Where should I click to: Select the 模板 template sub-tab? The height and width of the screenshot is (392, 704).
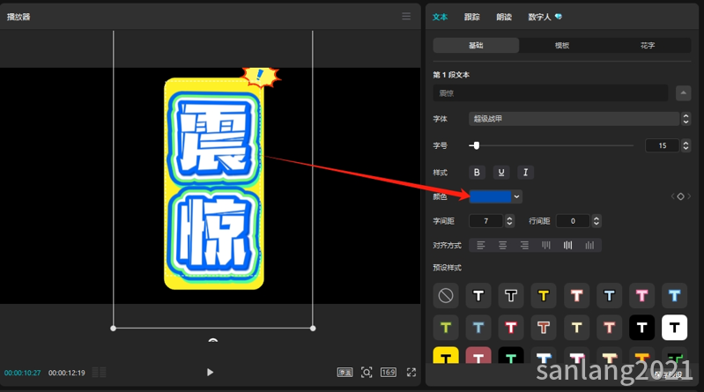[x=561, y=45]
